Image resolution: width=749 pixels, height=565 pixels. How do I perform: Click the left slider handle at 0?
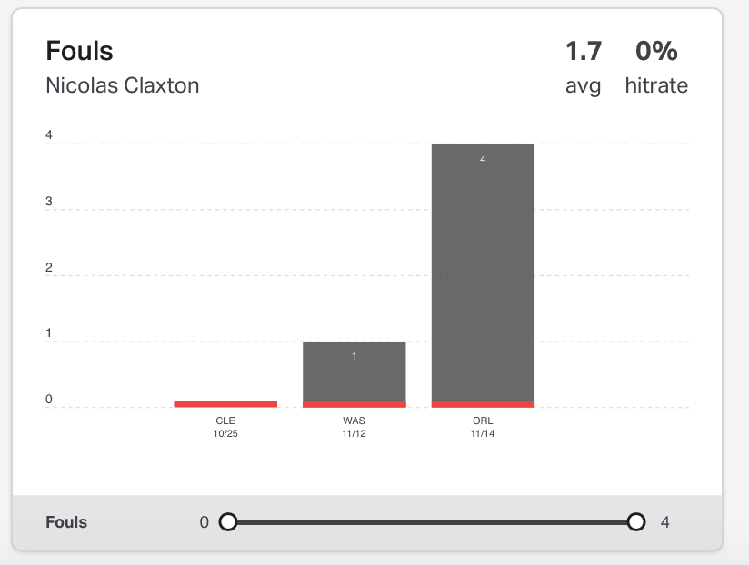pyautogui.click(x=228, y=522)
